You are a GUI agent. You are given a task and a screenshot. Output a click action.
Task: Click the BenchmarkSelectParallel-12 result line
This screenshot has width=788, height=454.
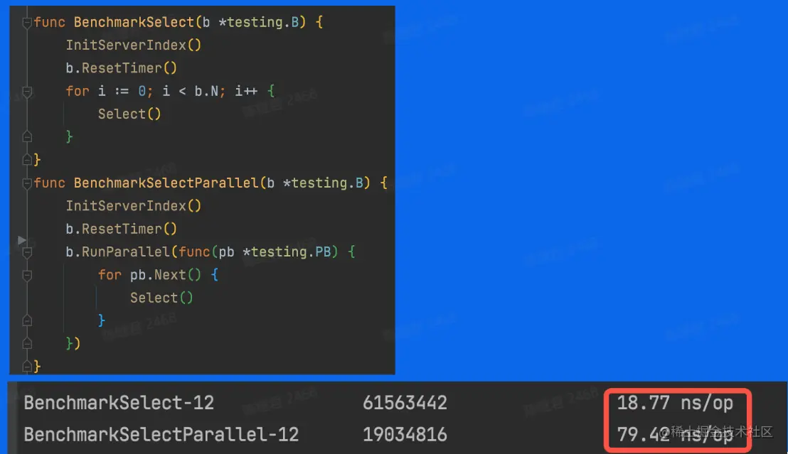pos(161,434)
